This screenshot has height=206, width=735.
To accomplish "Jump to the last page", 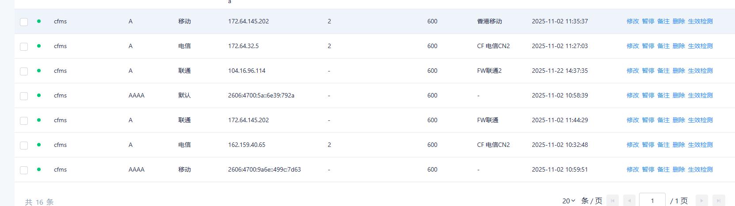I will pos(719,201).
